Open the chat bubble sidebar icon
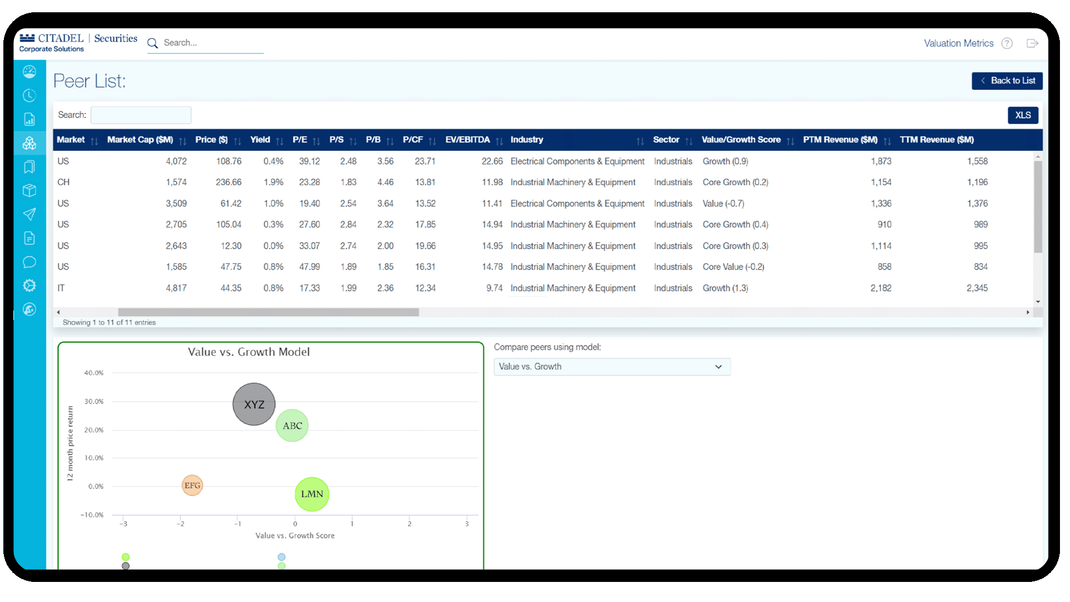This screenshot has height=602, width=1070. pos(30,262)
